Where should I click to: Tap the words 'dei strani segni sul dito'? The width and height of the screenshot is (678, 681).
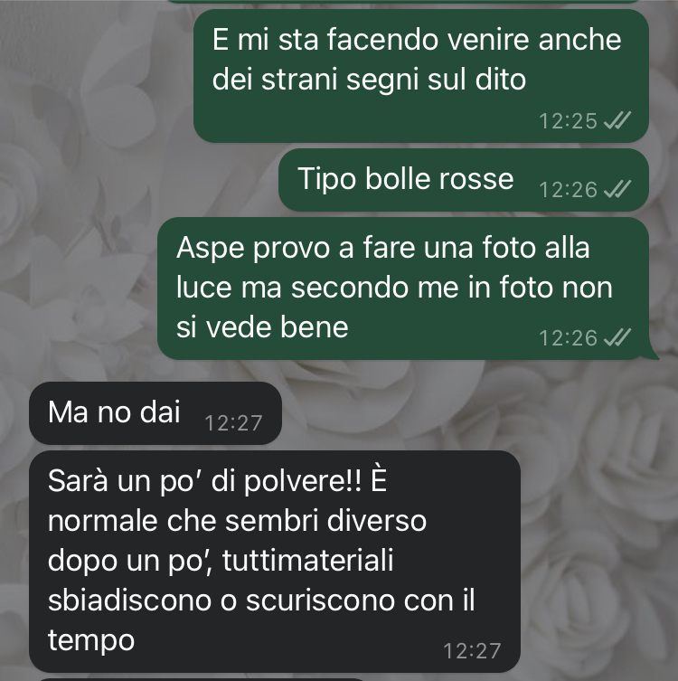pos(369,80)
